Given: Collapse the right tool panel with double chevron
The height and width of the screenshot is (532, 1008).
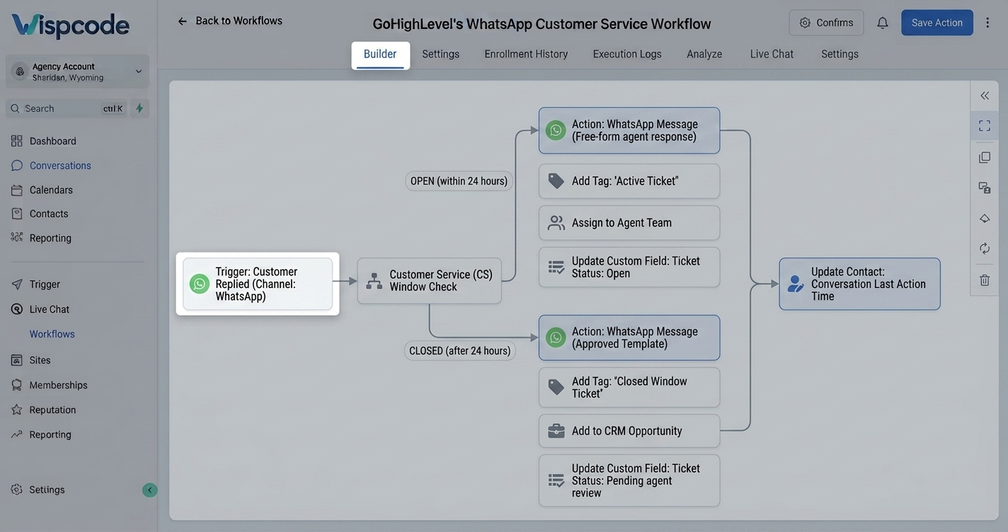Looking at the screenshot, I should 985,96.
